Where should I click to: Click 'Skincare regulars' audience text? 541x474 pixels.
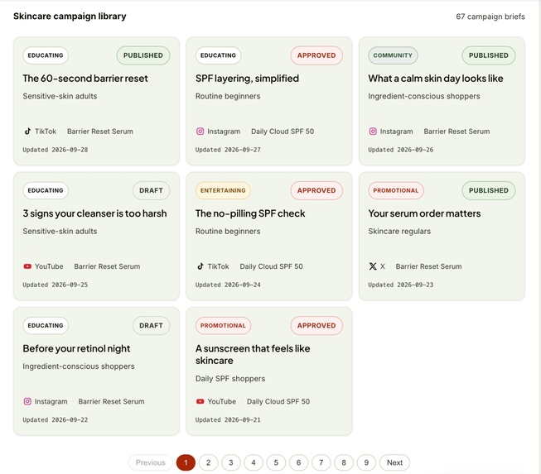pos(399,231)
